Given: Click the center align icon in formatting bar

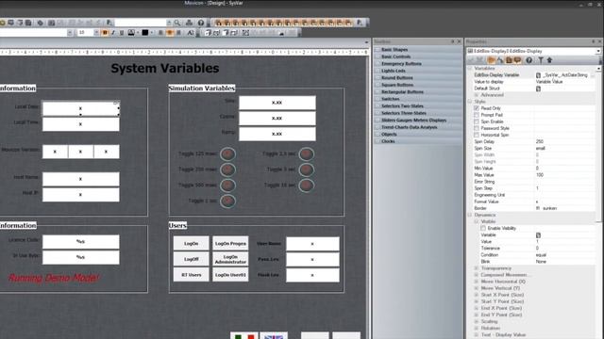Looking at the screenshot, I should coord(170,33).
